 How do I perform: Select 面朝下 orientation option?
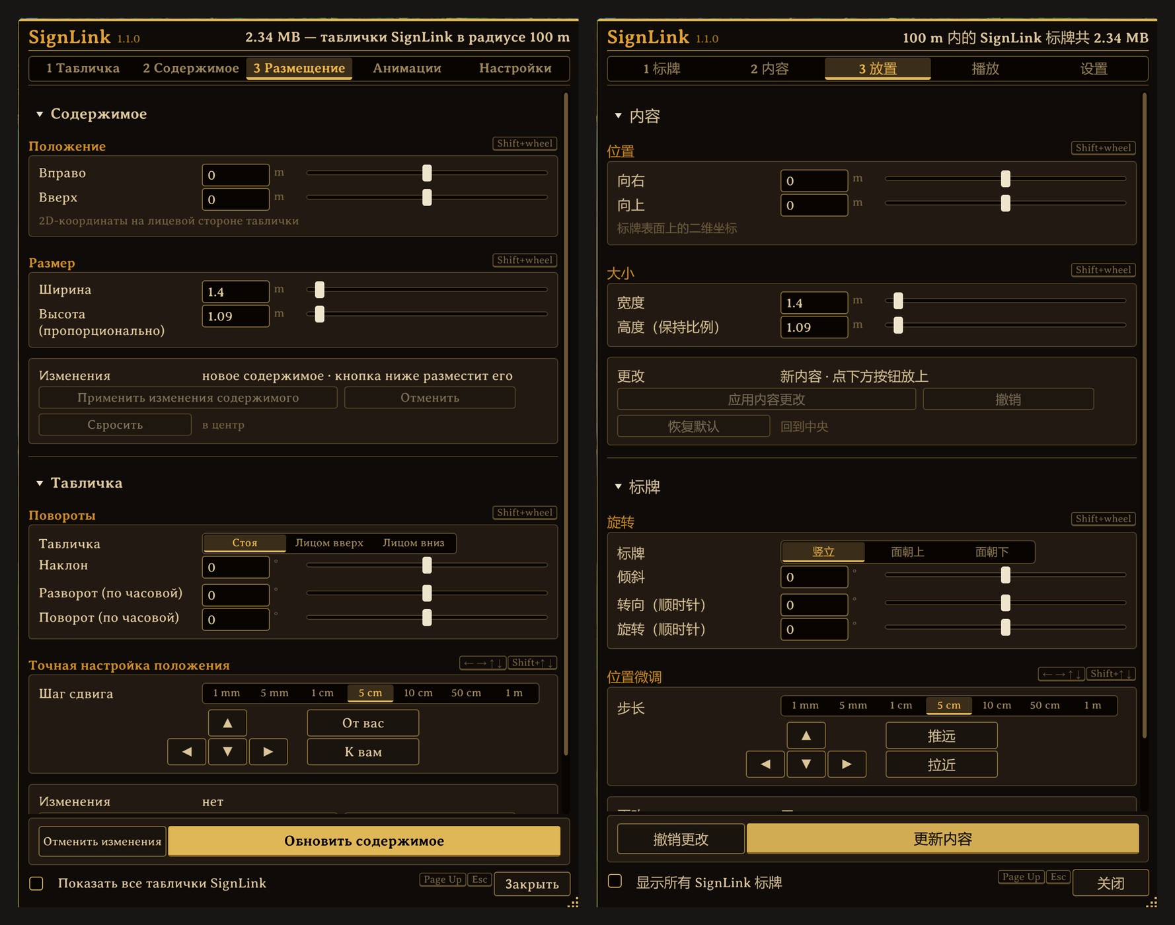coord(992,552)
